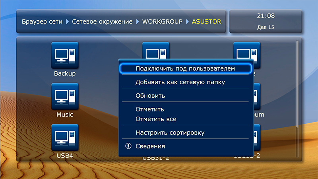The height and width of the screenshot is (179, 318).
Task: Choose Подключить под пользователем
Action: click(185, 68)
